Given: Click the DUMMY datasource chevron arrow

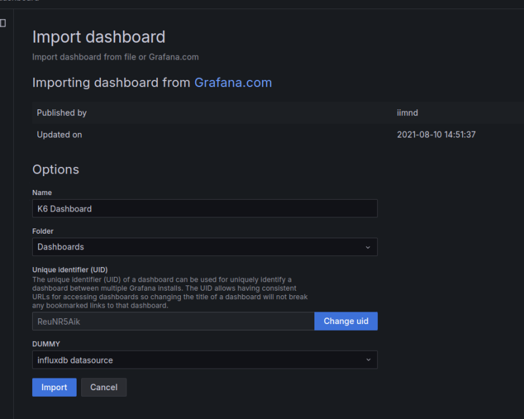Looking at the screenshot, I should 367,360.
